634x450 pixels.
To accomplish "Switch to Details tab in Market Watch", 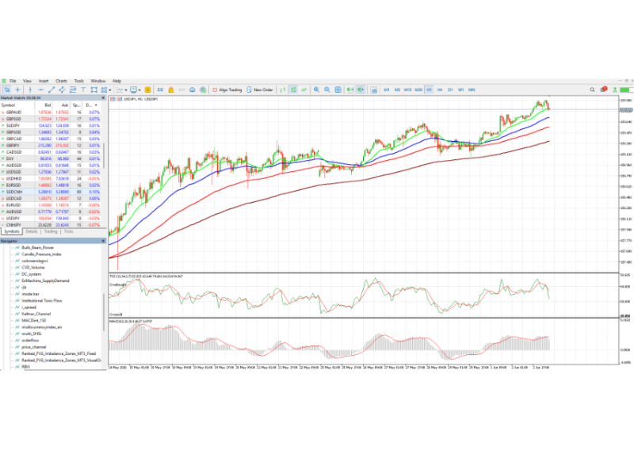I will [32, 231].
